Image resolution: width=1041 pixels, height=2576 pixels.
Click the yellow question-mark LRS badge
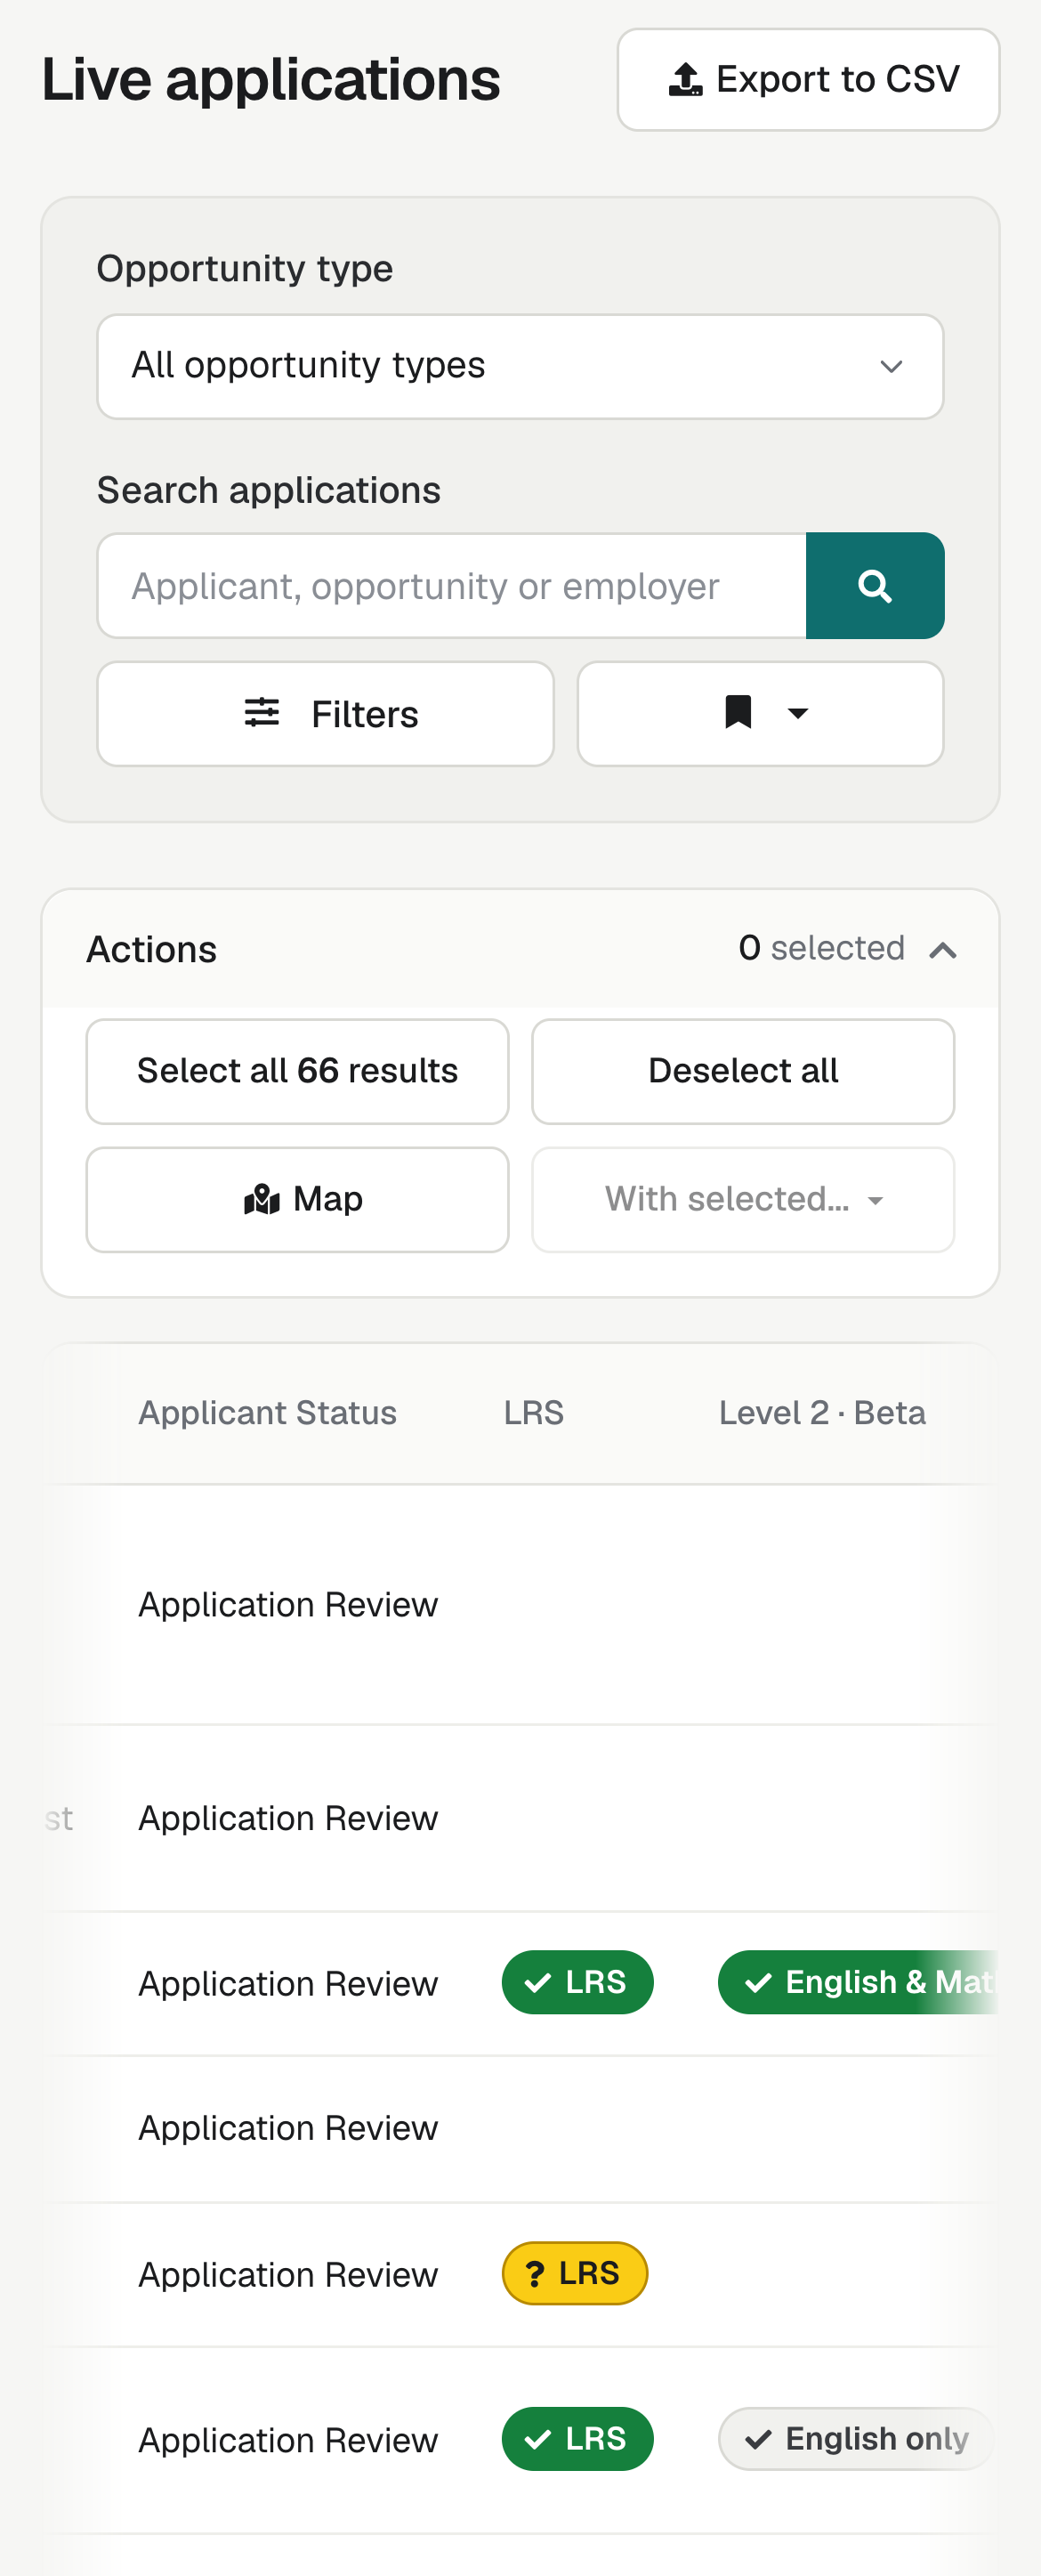575,2273
